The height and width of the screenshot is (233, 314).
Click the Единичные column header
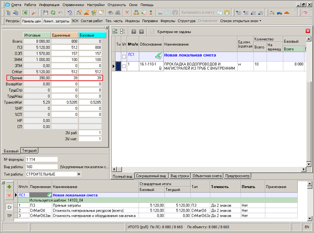[x=64, y=35]
